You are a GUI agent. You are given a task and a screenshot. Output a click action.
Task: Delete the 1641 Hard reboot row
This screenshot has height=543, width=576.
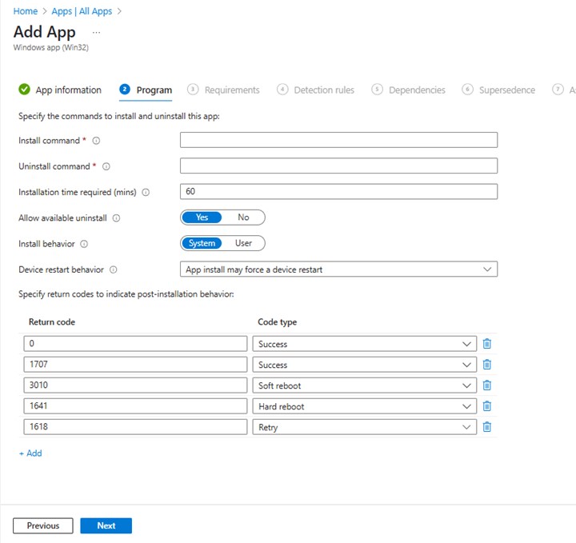(486, 406)
